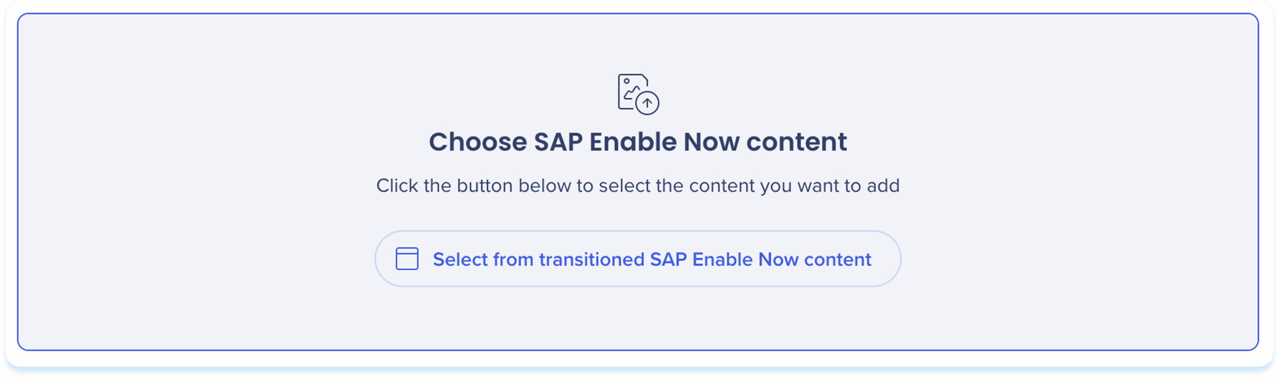Click the picture document shape of the upload icon
Image resolution: width=1279 pixels, height=378 pixels.
tap(629, 90)
